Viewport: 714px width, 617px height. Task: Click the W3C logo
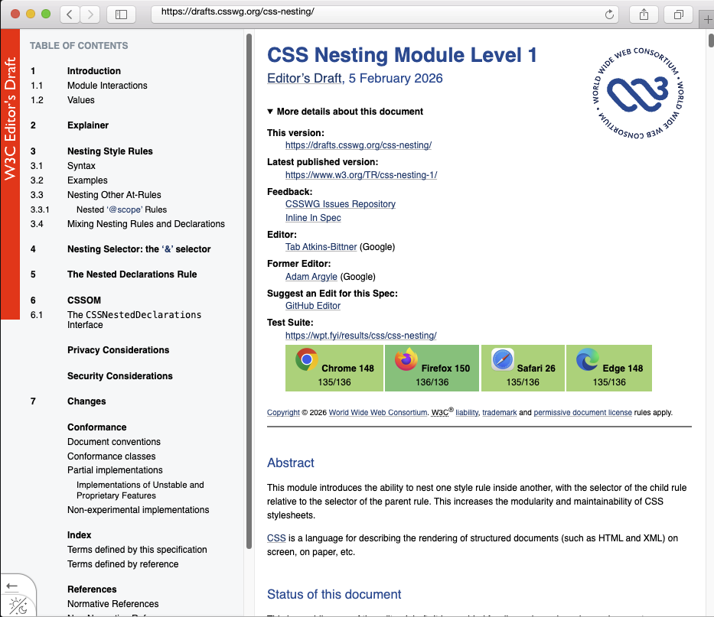pos(637,93)
